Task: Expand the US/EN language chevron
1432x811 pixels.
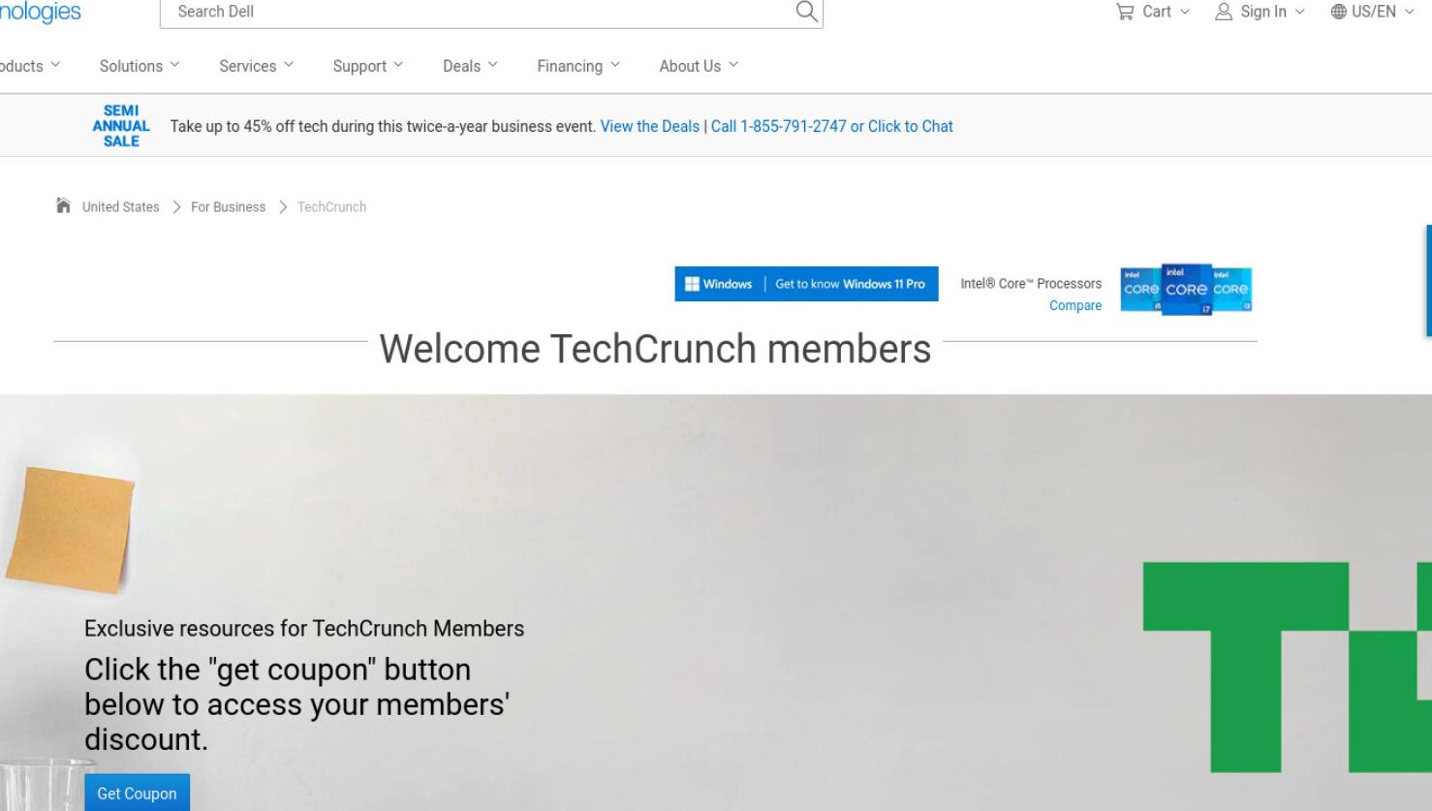Action: click(1409, 12)
